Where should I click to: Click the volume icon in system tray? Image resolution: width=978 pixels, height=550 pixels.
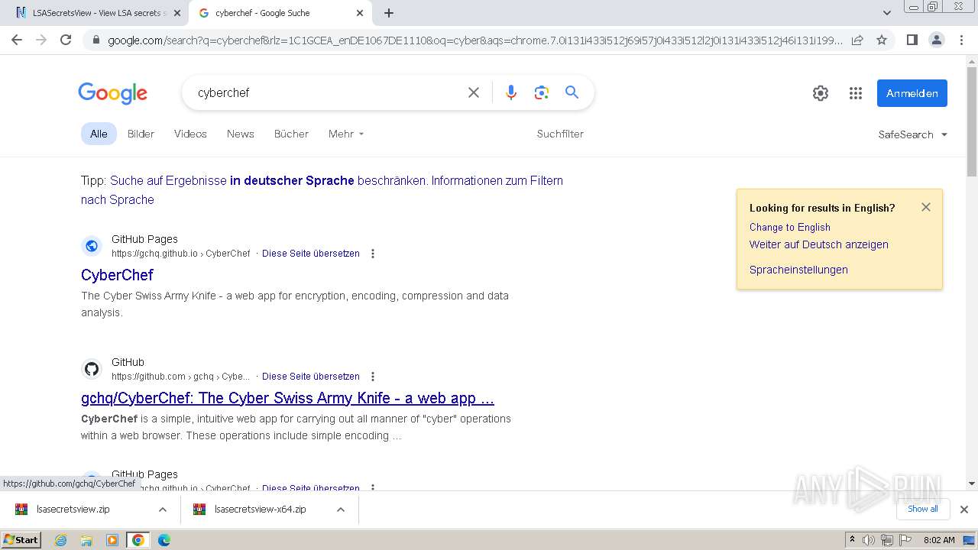tap(869, 540)
